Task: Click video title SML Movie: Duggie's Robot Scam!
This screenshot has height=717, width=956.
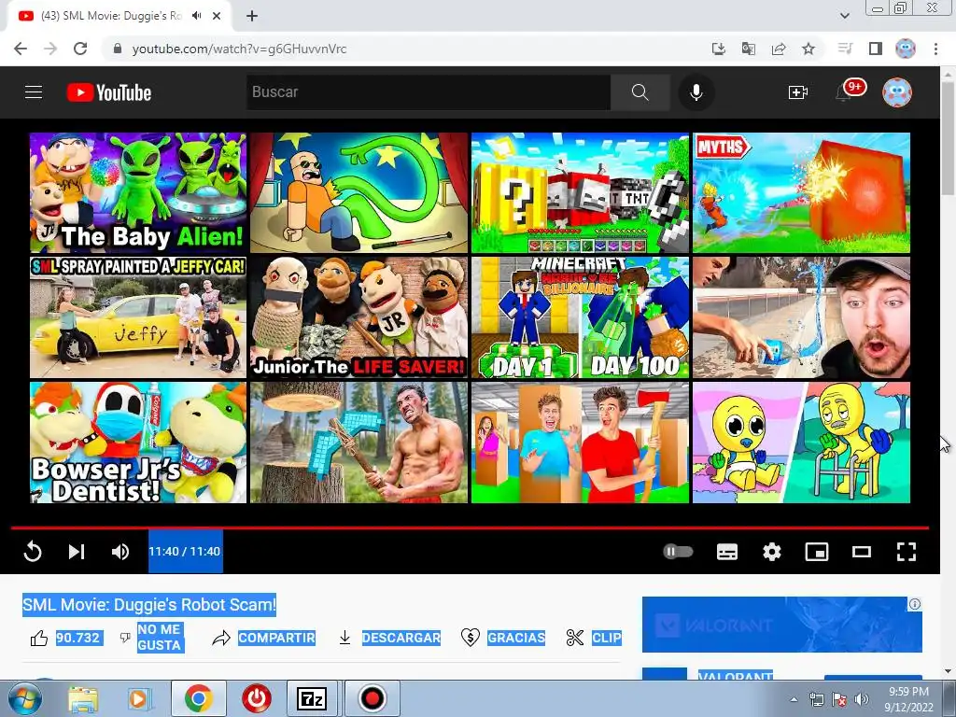Action: coord(149,605)
